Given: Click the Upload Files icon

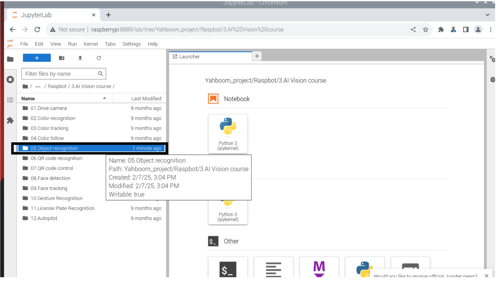Looking at the screenshot, I should (80, 58).
